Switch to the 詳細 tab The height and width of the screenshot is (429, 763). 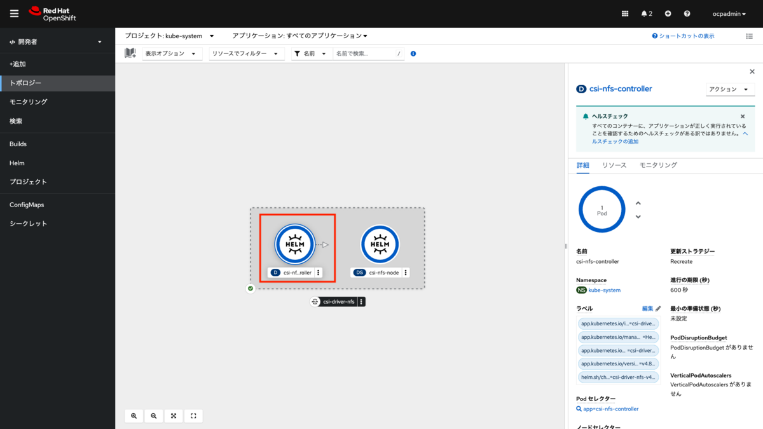[583, 165]
